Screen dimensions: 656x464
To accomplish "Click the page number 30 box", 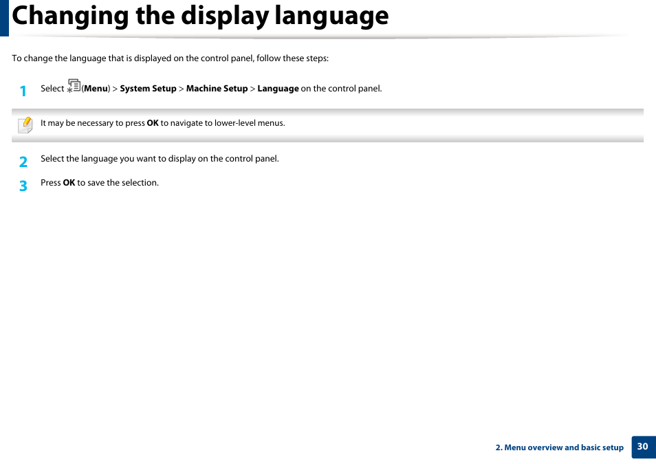I will [x=644, y=447].
